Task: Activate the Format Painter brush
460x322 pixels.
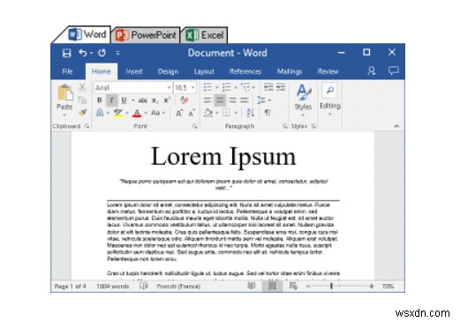Action: 82,112
